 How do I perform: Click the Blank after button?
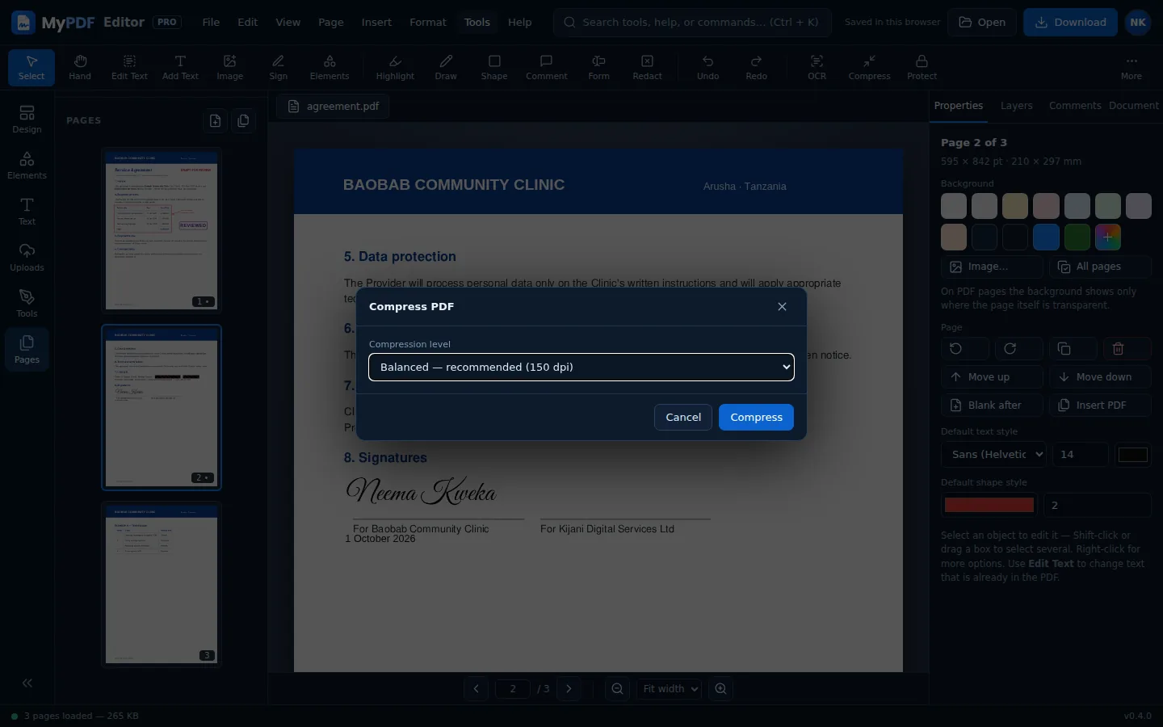click(x=992, y=406)
